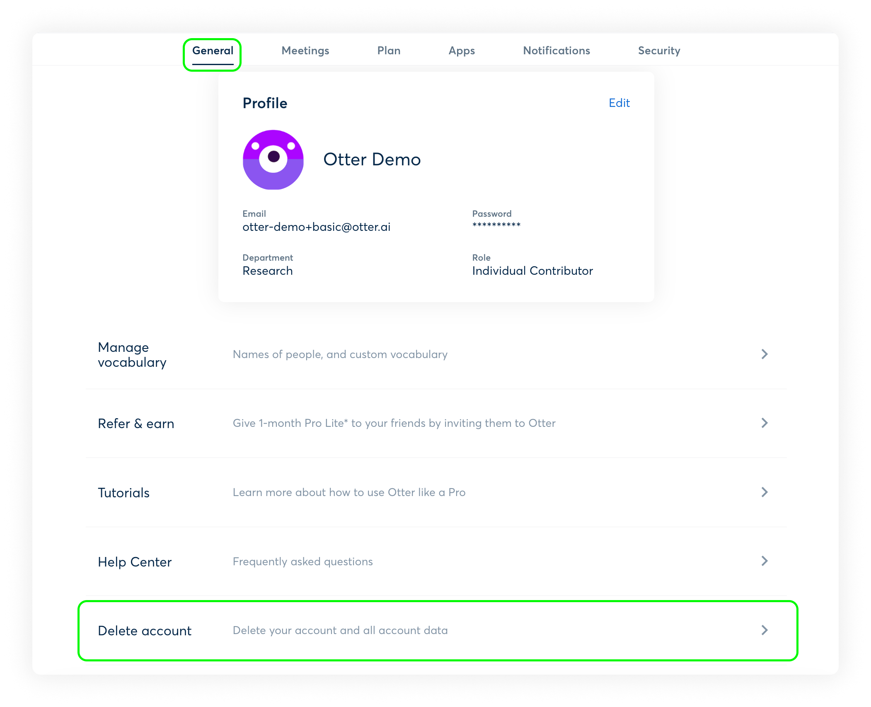The image size is (871, 707).
Task: Open the Security settings tab
Action: [659, 51]
